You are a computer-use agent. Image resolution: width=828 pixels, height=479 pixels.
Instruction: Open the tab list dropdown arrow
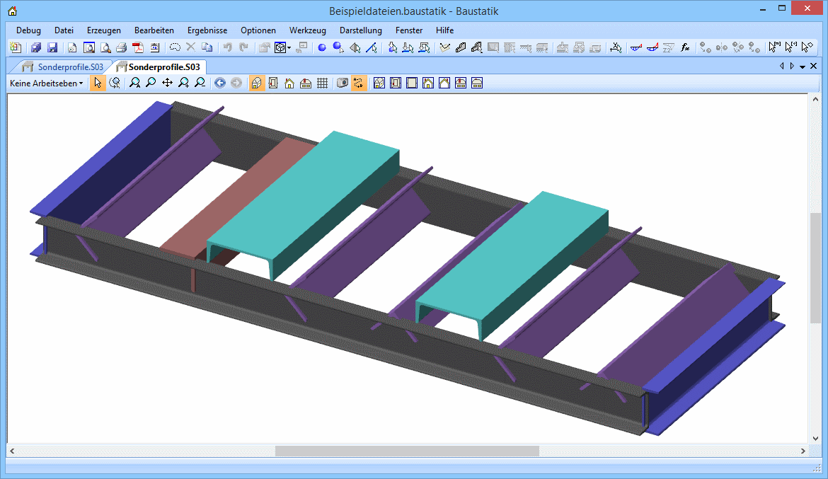(803, 67)
